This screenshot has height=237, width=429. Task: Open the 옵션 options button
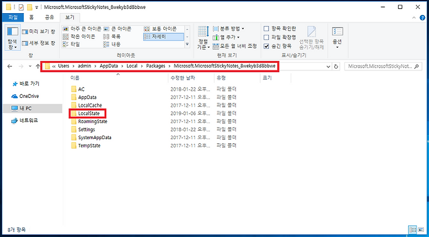click(x=337, y=38)
